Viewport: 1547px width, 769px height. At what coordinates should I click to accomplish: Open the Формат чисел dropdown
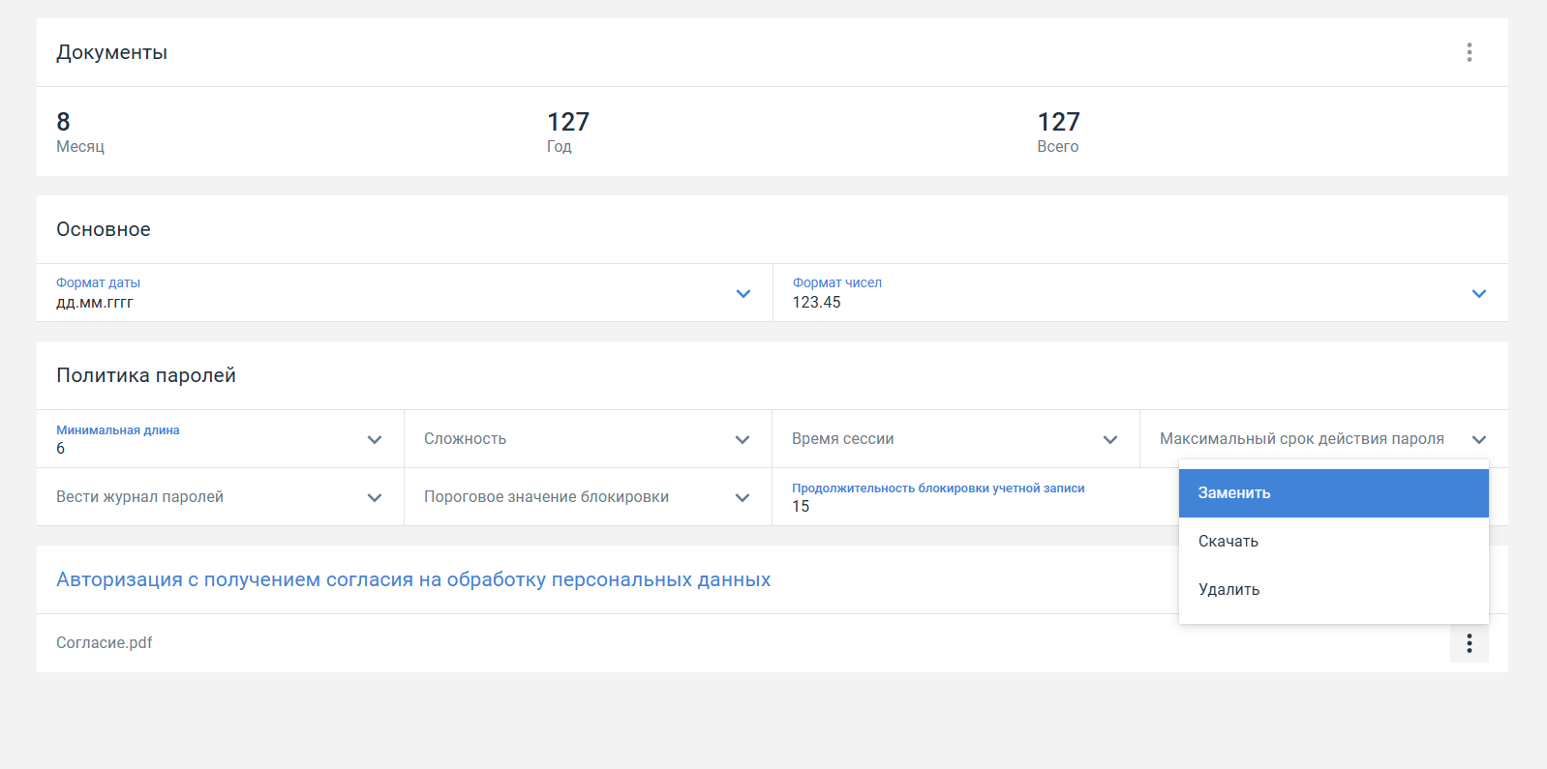1478,293
